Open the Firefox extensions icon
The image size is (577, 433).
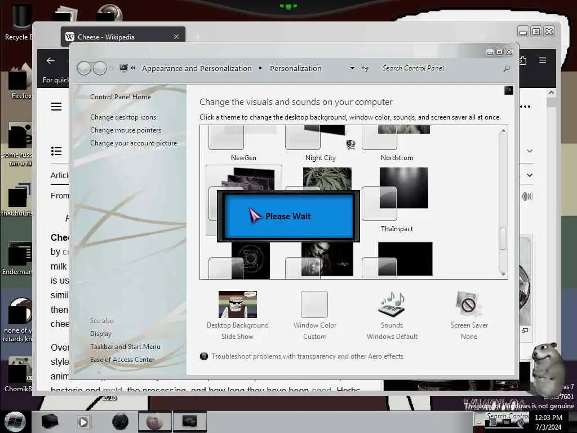522,60
